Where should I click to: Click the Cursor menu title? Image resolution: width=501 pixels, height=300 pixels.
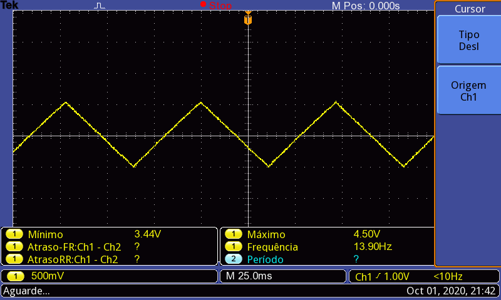point(470,9)
